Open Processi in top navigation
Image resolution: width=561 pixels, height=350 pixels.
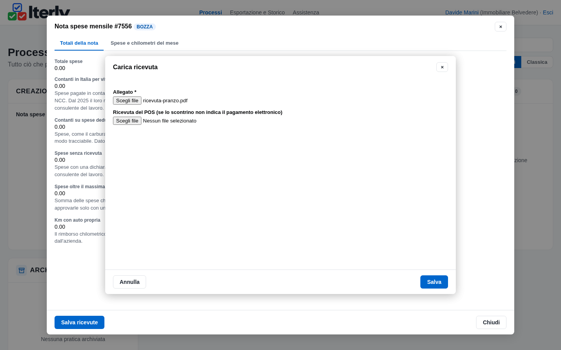coord(210,12)
